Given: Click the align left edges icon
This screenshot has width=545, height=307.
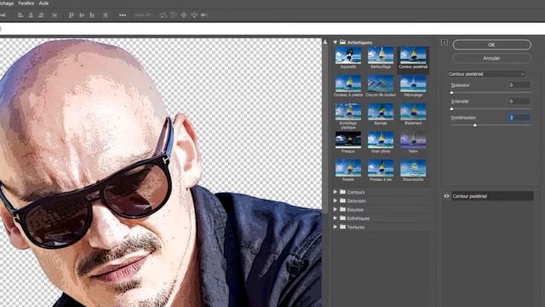Looking at the screenshot, I should tap(20, 15).
